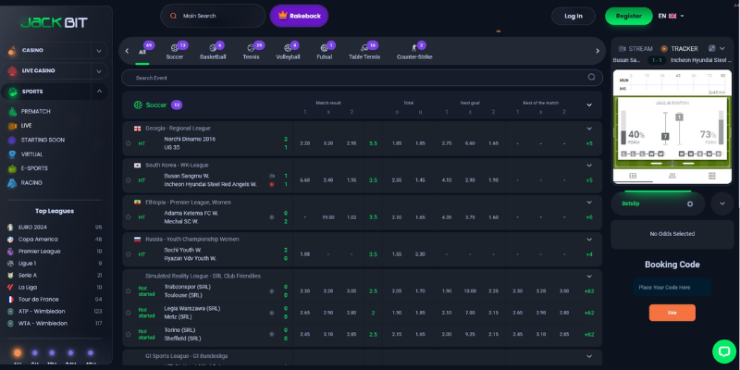
Task: Click the Sports football icon in sidebar
Action: [12, 92]
